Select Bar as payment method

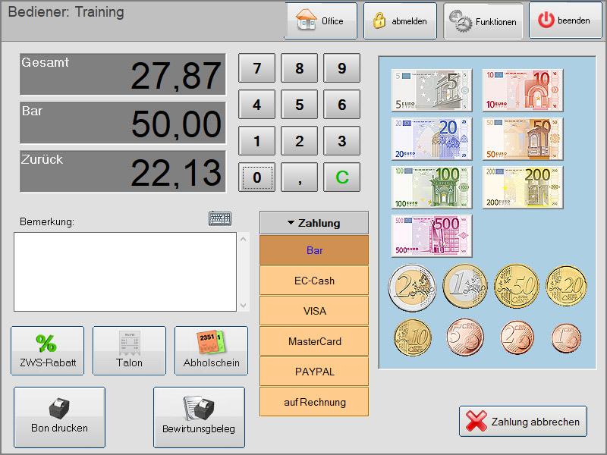coord(314,250)
